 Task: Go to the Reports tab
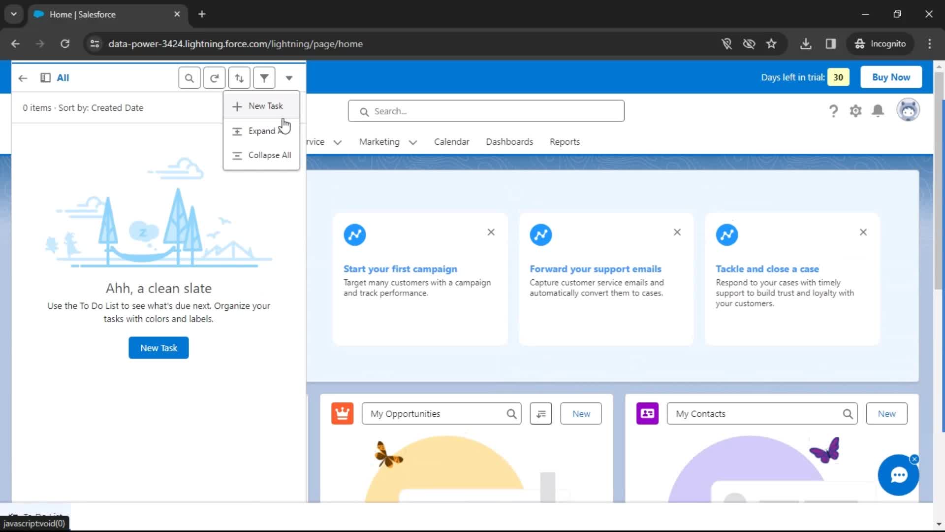[x=565, y=142]
